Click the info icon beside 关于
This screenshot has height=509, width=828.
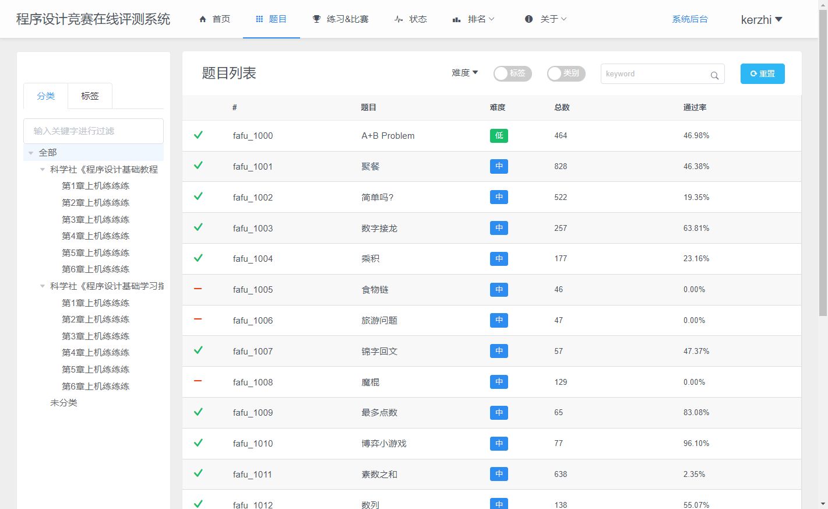tap(528, 19)
